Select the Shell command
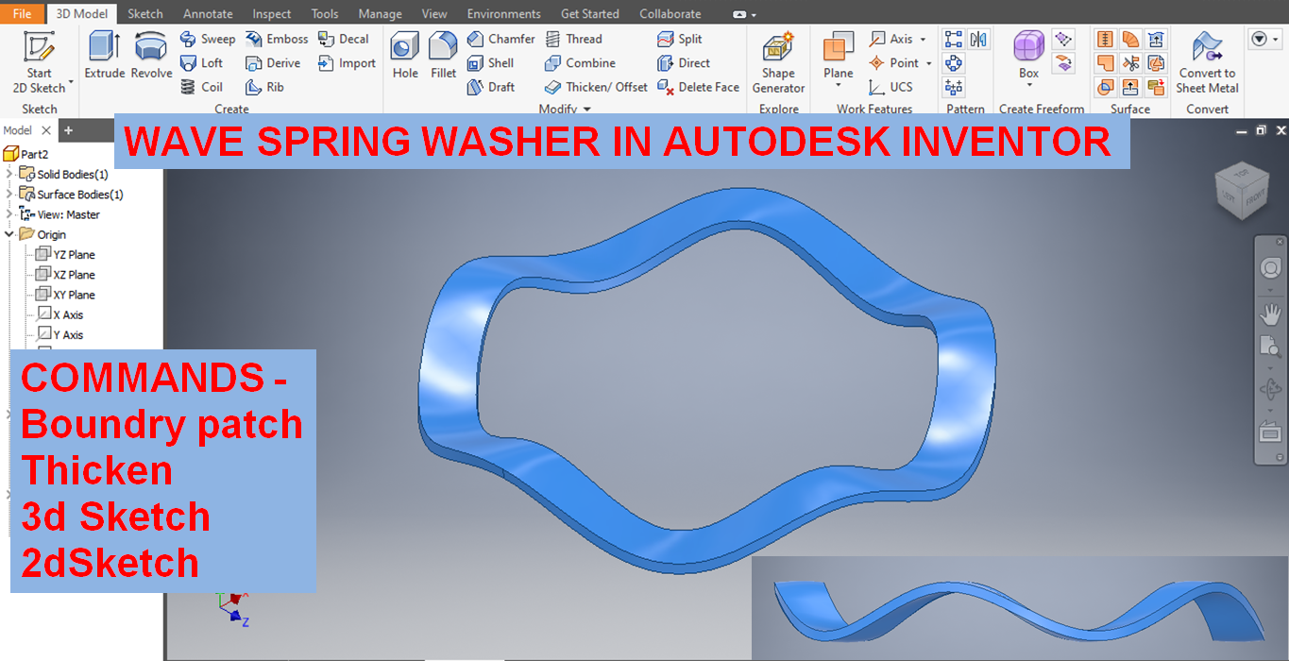The height and width of the screenshot is (661, 1289). 491,62
